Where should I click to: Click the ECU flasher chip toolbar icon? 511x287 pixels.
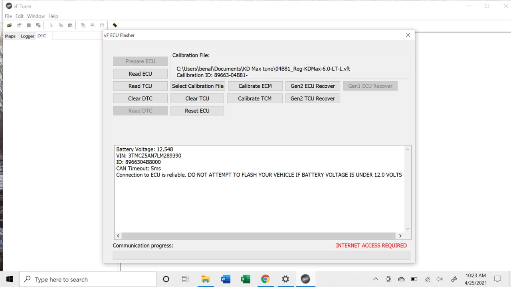[115, 25]
